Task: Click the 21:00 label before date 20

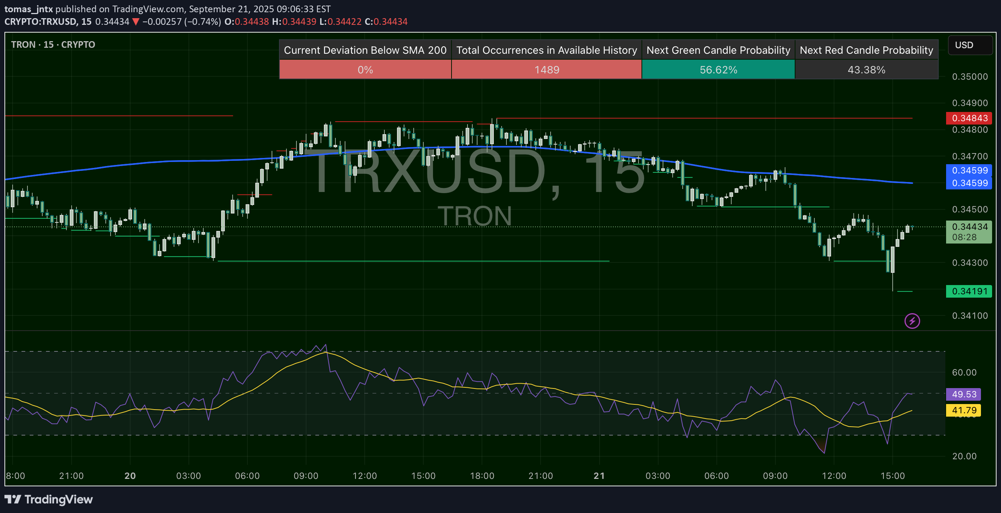Action: pyautogui.click(x=71, y=476)
